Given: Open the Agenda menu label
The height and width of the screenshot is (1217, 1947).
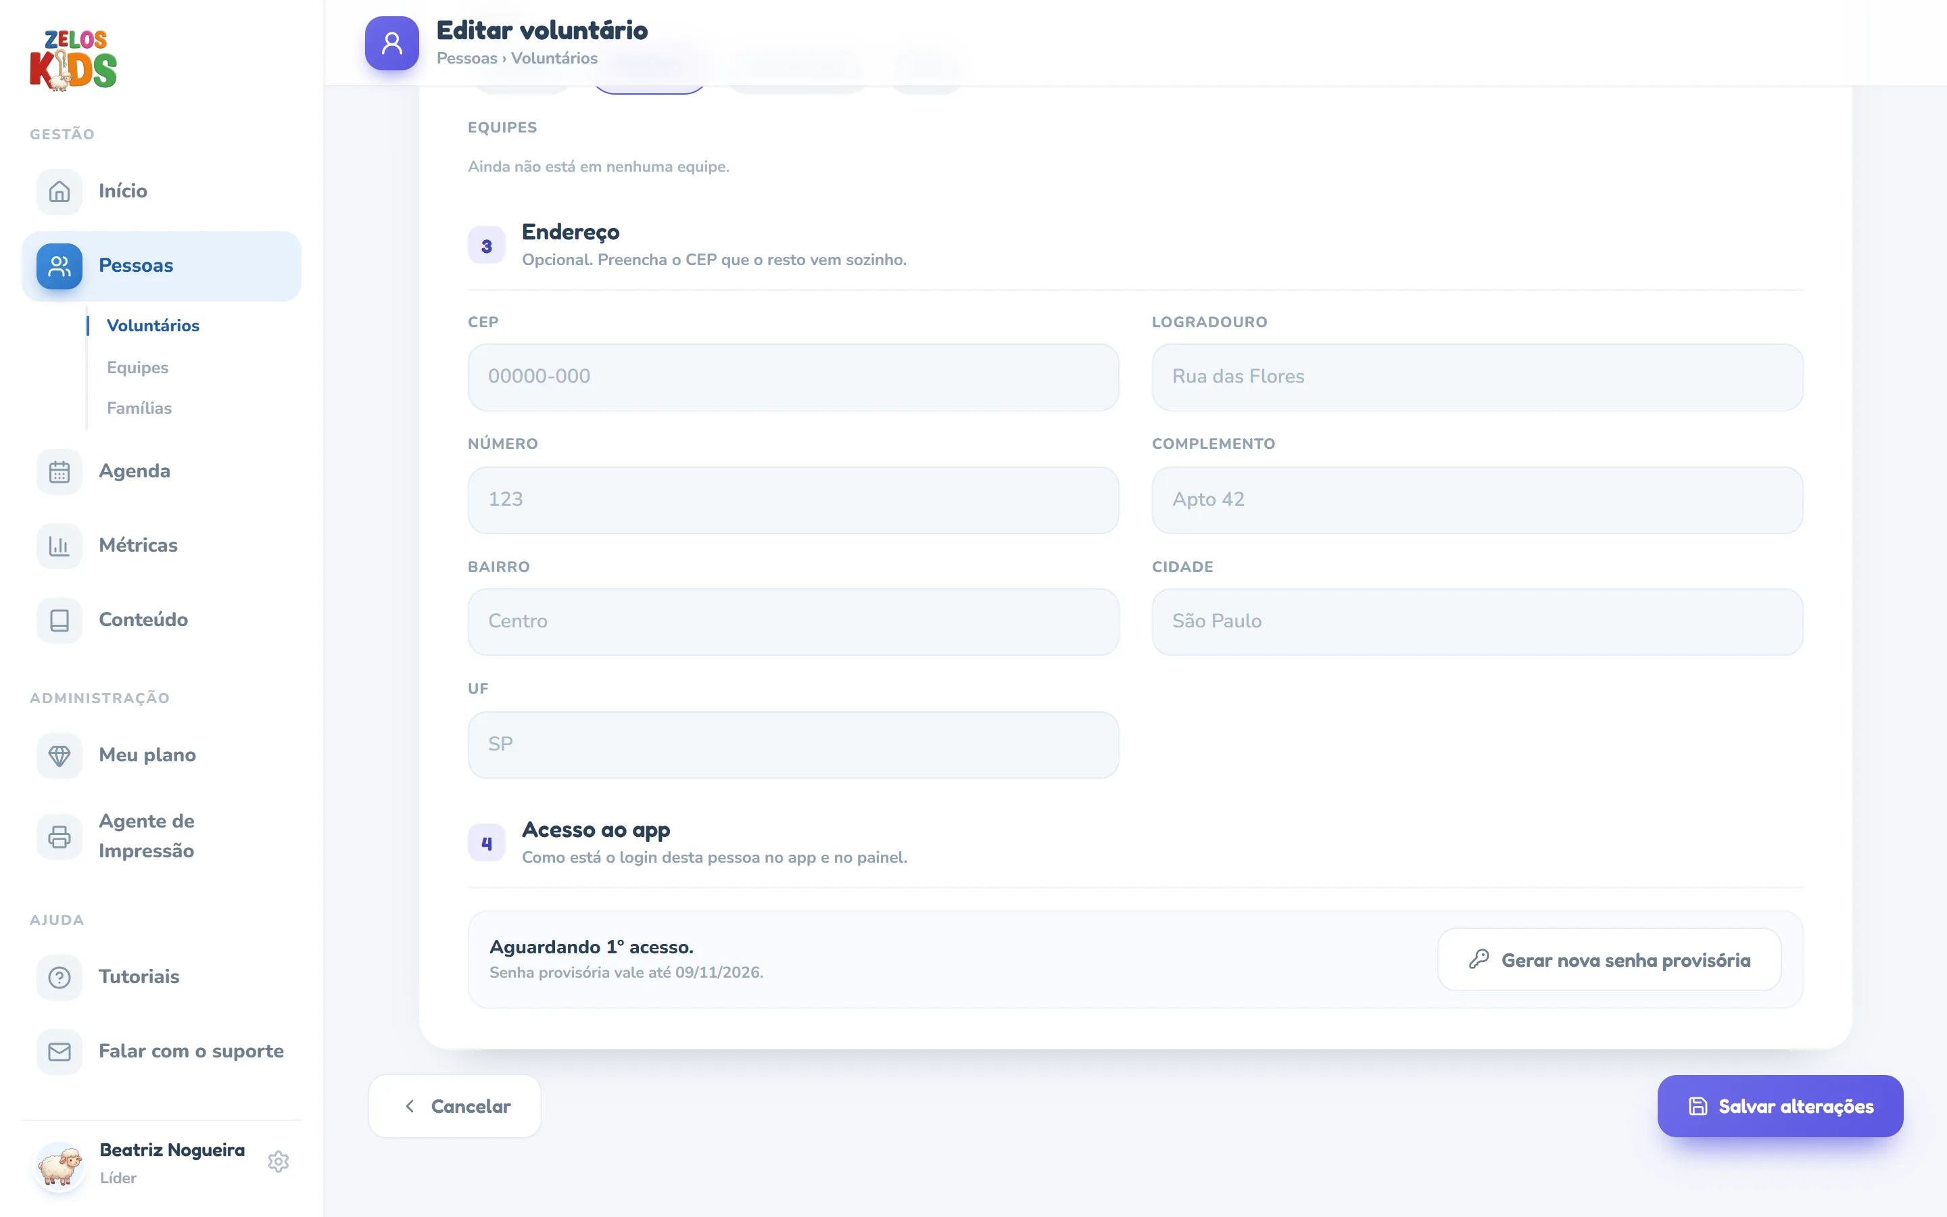Looking at the screenshot, I should 135,471.
